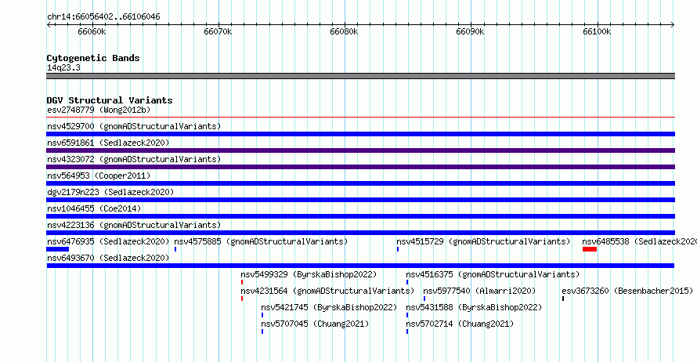697x362 pixels.
Task: Click the blue bar under nsv4223136
Action: pos(360,233)
